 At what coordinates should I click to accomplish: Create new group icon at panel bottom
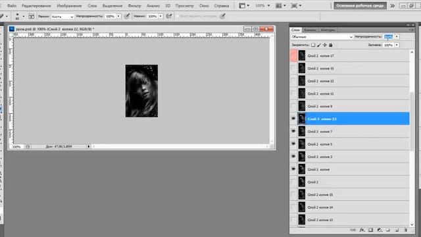[388, 230]
